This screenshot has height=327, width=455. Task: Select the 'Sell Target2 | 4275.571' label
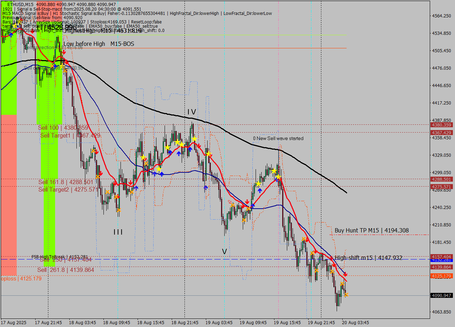(68, 189)
